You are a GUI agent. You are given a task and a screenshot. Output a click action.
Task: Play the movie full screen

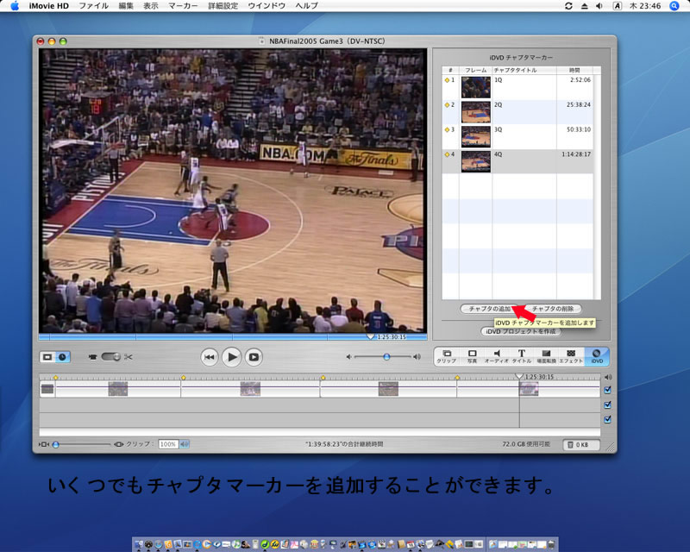pyautogui.click(x=254, y=356)
